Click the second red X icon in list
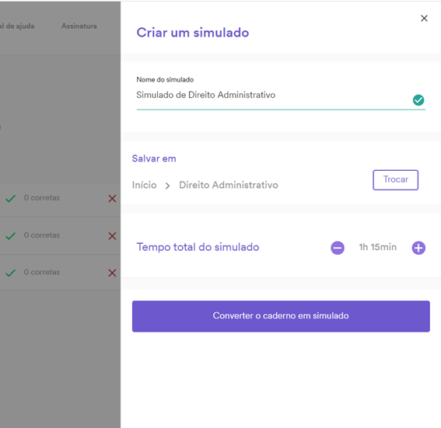The height and width of the screenshot is (428, 441). click(112, 236)
